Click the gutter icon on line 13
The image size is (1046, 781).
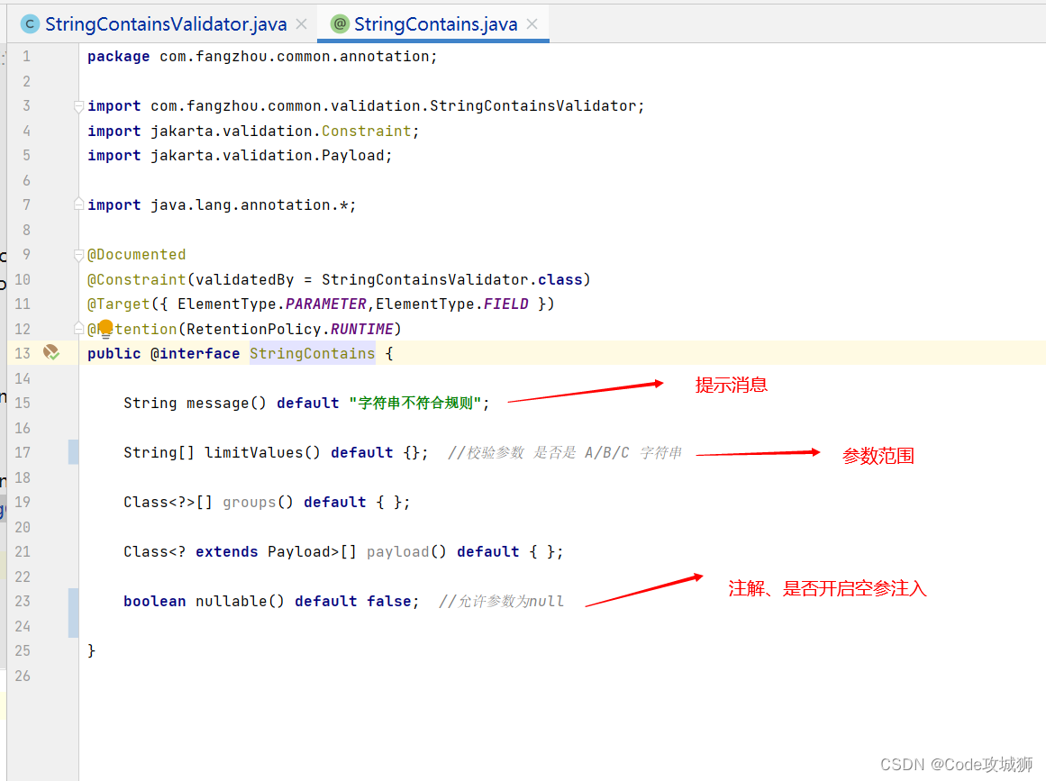click(51, 353)
